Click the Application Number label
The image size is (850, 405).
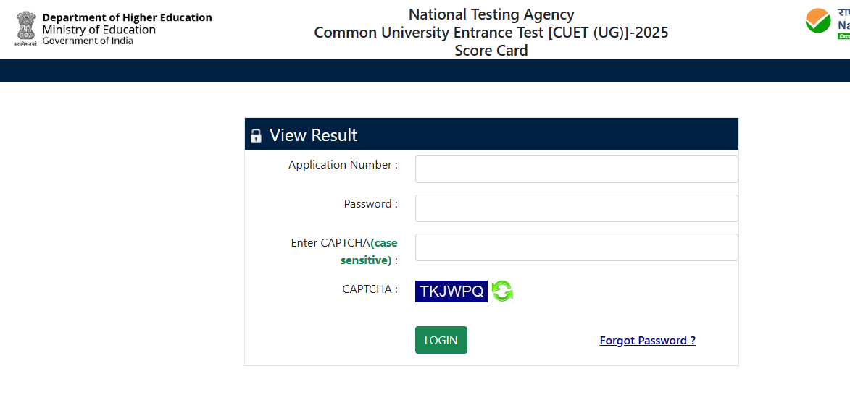click(343, 165)
